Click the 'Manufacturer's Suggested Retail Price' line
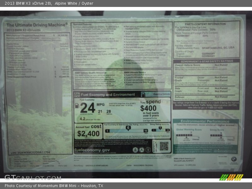 [37, 35]
